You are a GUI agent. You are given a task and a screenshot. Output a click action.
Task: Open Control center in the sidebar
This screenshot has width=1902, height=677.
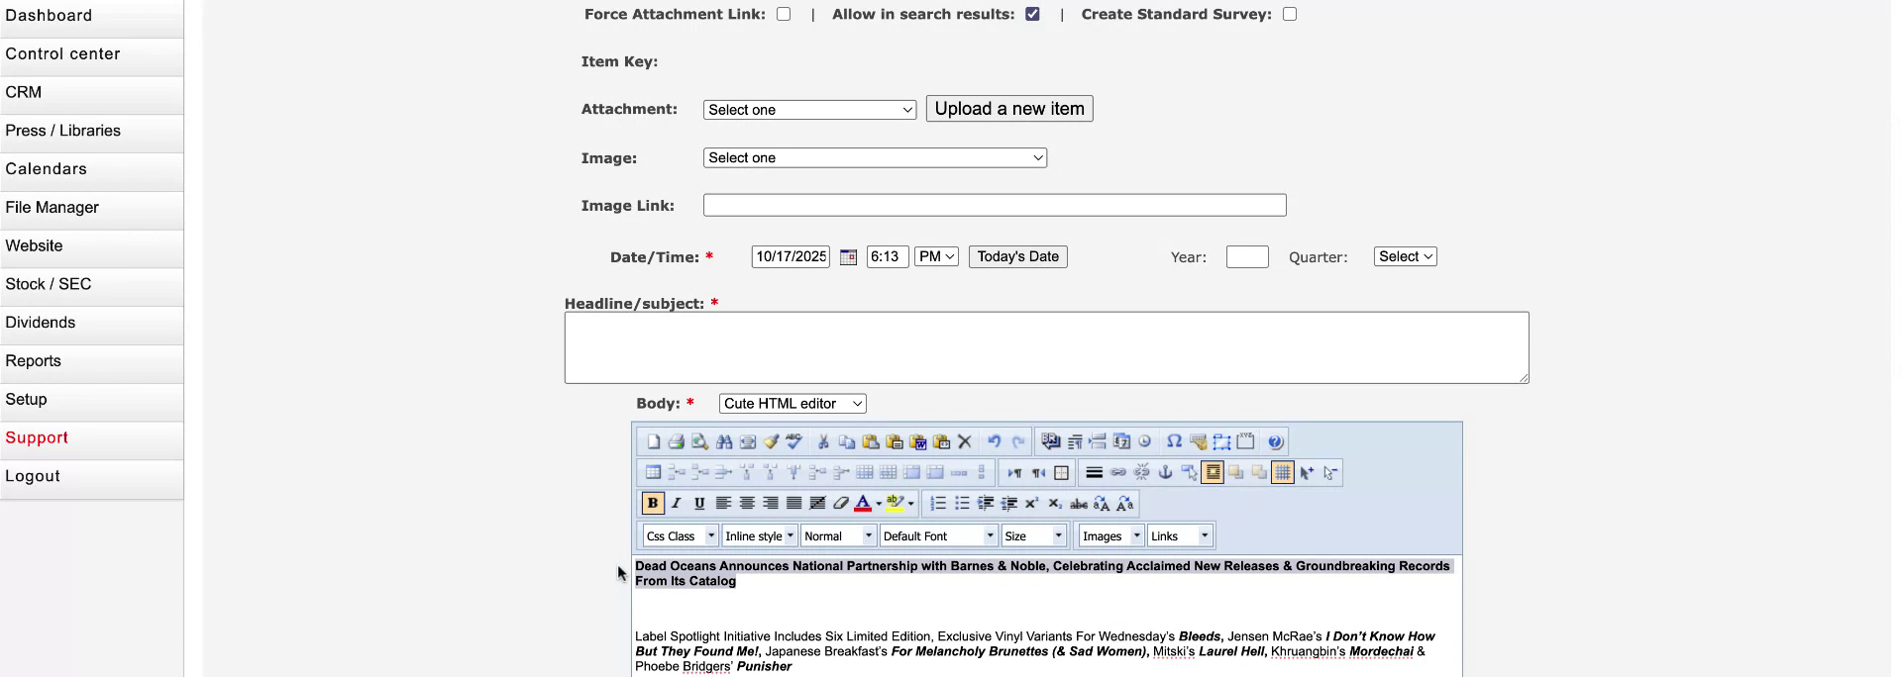coord(91,54)
